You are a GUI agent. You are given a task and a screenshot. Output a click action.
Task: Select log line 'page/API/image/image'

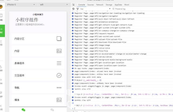pos(92,45)
